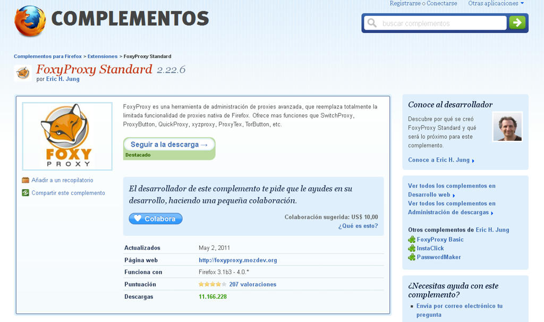Click the Conoce al desarrollador heading
Viewport: 544px width, 322px height.
[450, 105]
